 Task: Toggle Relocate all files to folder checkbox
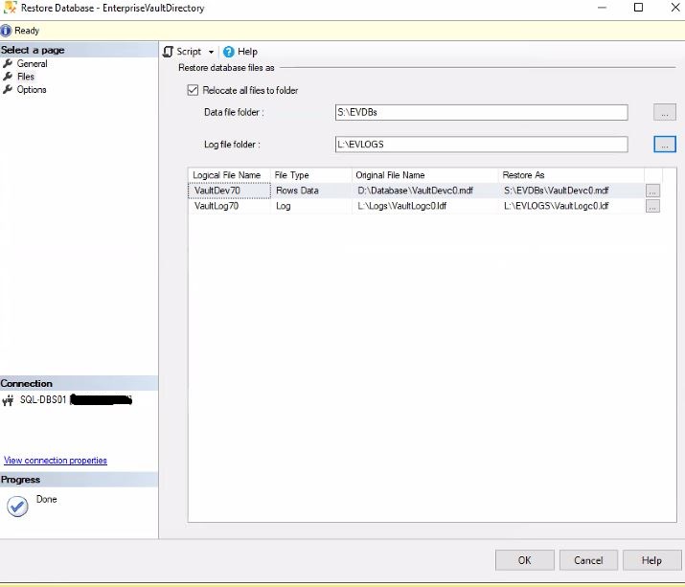coord(194,91)
